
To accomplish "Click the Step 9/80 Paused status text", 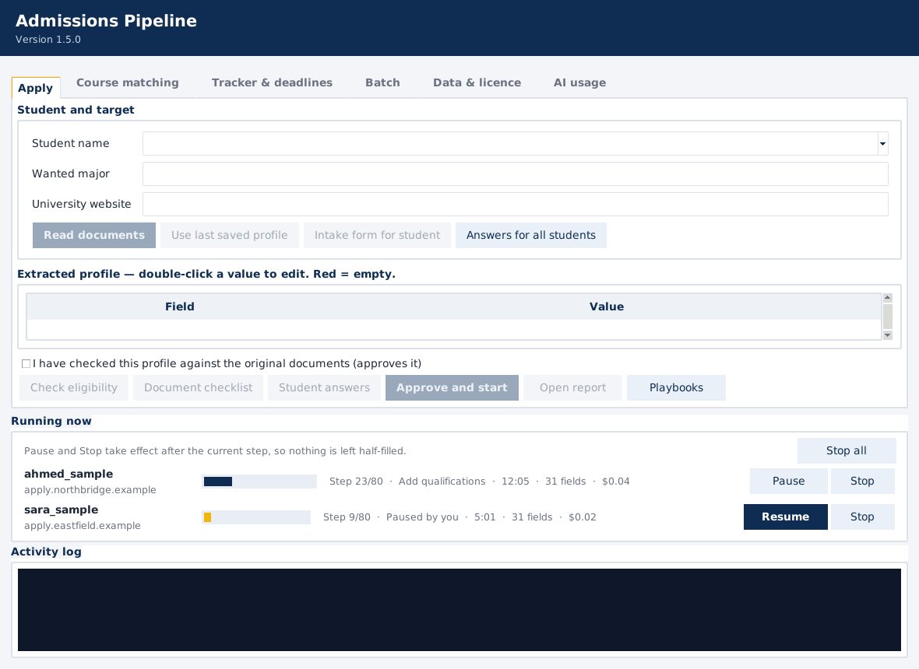I will click(459, 517).
